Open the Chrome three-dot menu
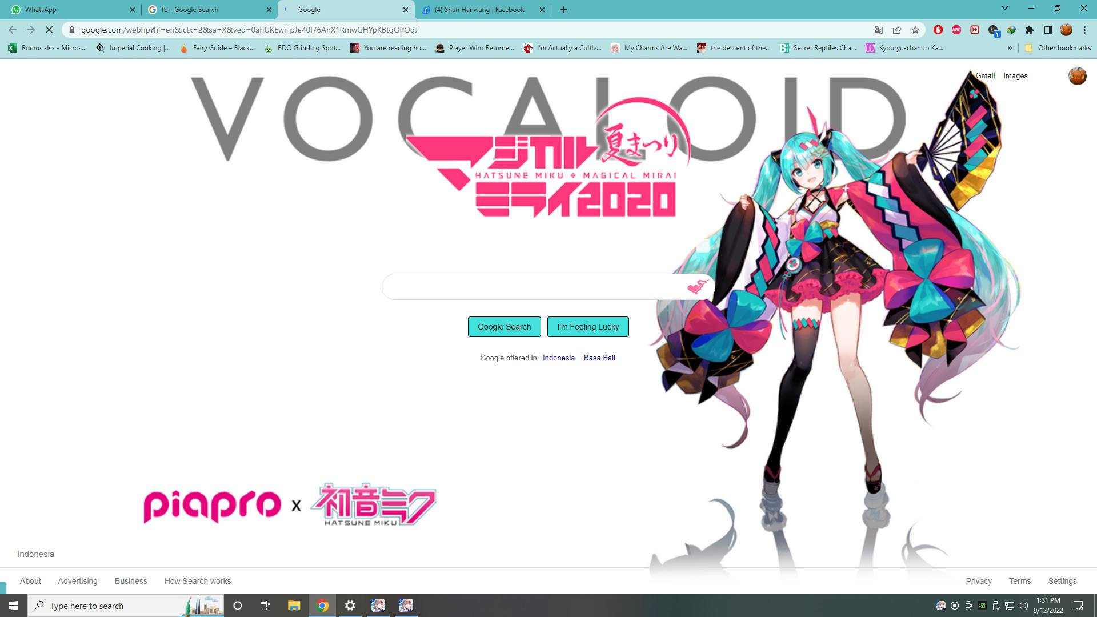 [1084, 30]
